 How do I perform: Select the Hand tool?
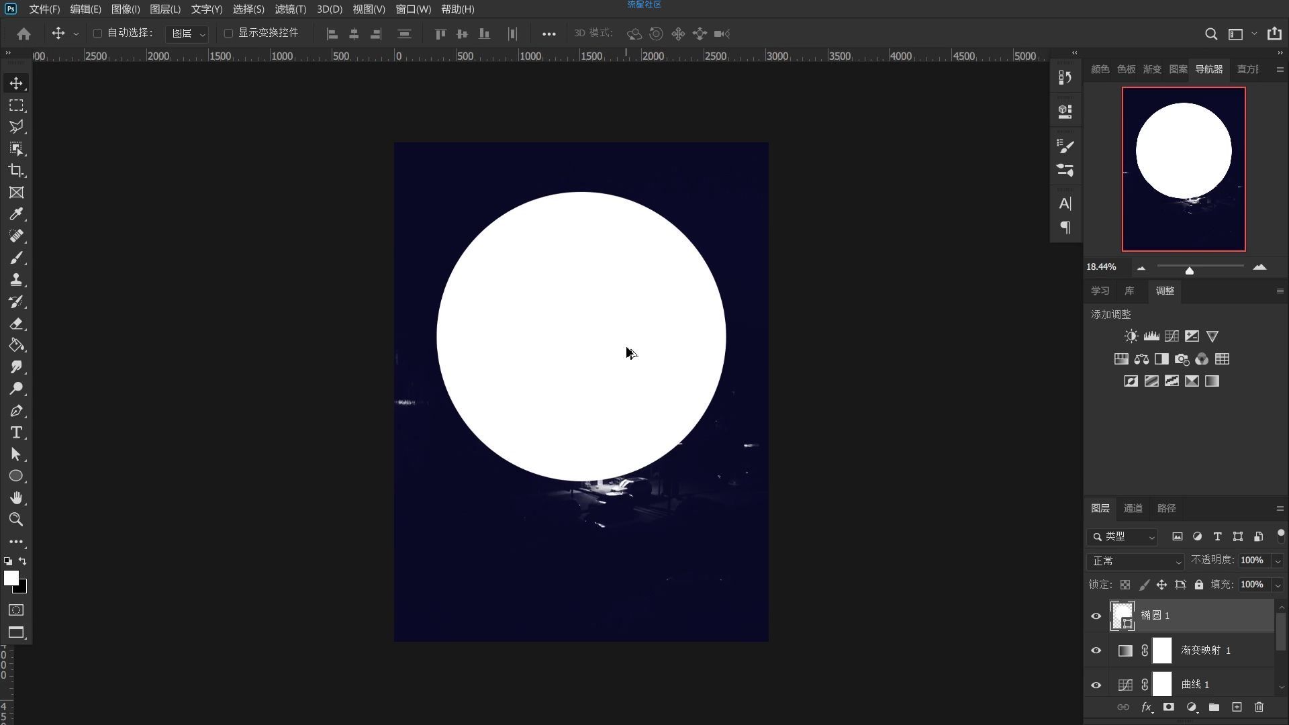coord(16,497)
